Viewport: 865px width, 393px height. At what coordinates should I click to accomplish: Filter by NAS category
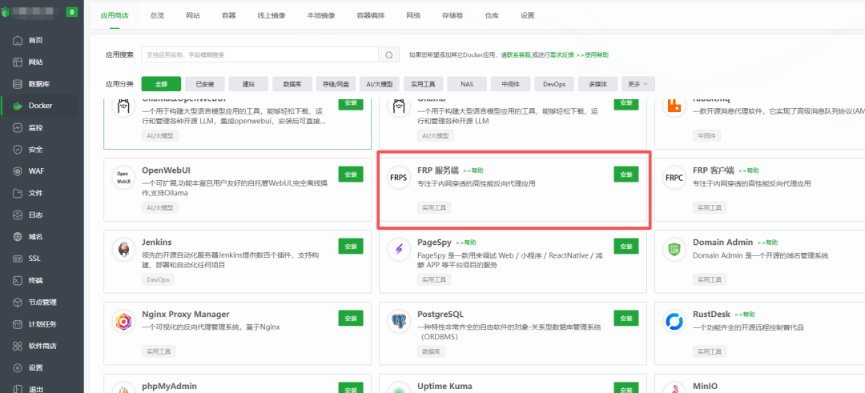(467, 84)
